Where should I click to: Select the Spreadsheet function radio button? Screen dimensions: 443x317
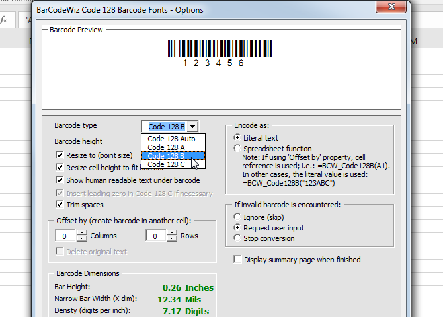(237, 148)
